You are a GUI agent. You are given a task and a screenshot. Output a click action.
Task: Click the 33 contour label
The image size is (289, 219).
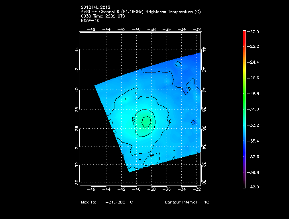[x=134, y=119]
